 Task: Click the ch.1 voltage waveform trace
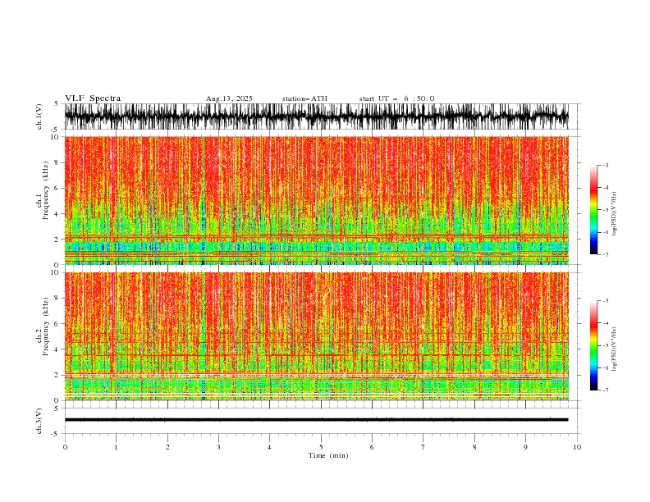316,116
